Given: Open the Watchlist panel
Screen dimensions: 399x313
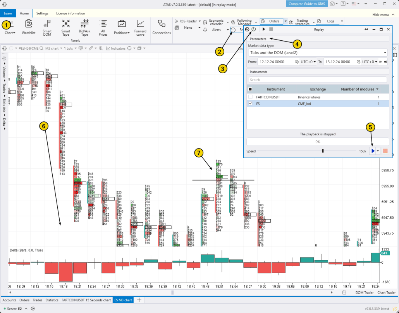Looking at the screenshot, I should point(28,28).
